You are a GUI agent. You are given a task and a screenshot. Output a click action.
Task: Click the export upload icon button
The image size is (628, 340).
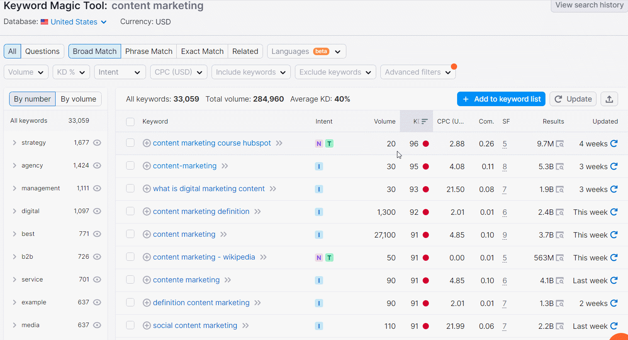(609, 99)
